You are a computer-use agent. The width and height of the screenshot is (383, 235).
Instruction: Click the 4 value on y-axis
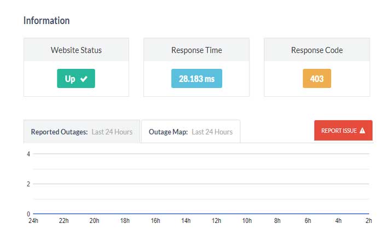tap(28, 154)
